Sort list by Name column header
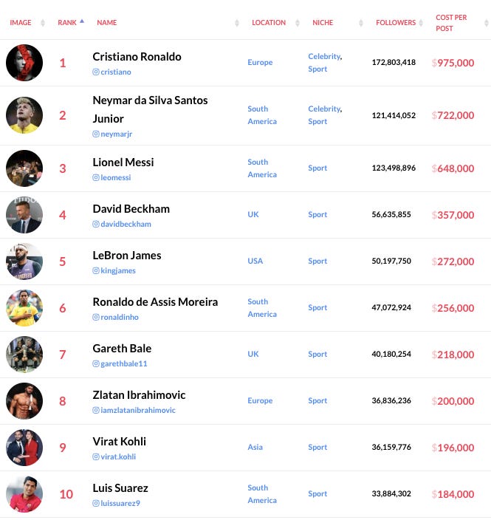The width and height of the screenshot is (491, 520). tap(107, 23)
